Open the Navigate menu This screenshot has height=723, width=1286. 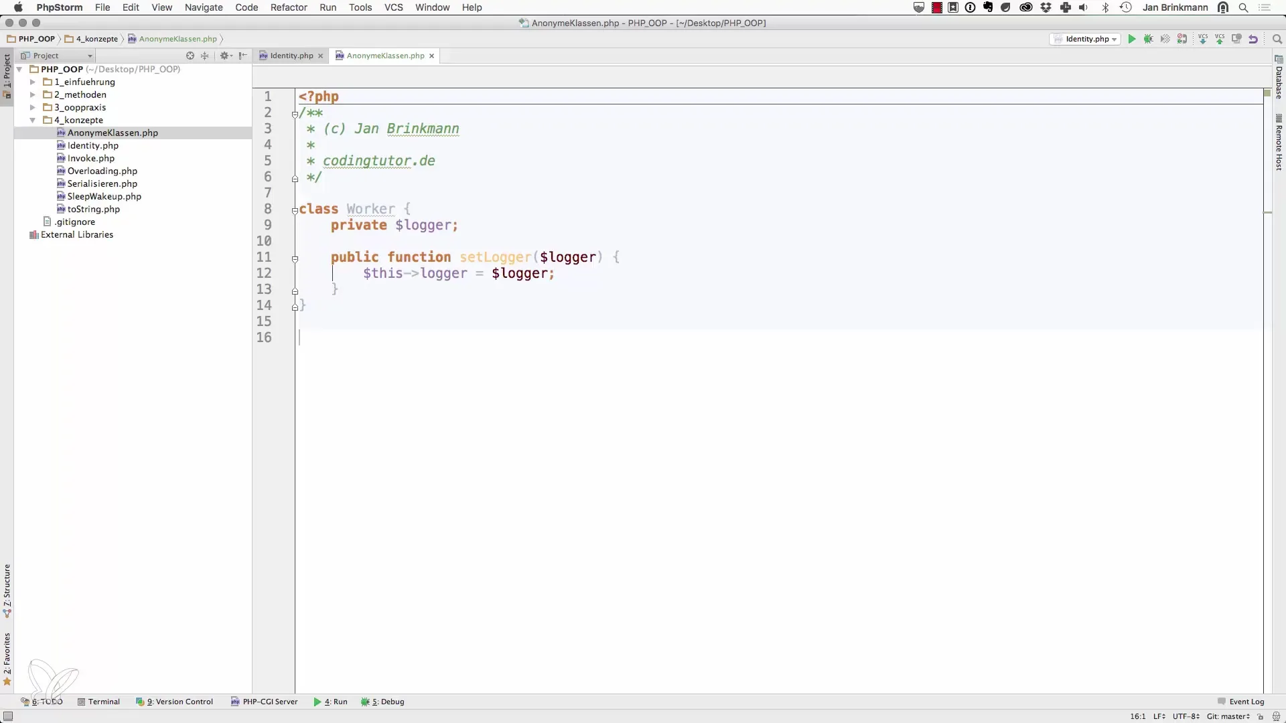click(204, 7)
